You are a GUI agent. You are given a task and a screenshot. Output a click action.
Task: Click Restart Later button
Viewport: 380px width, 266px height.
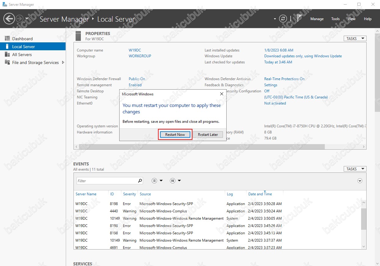point(208,134)
